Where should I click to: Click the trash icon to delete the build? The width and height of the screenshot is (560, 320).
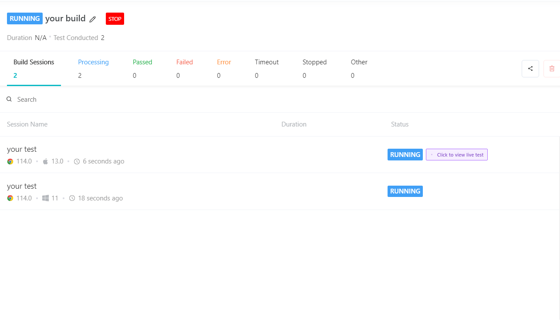pos(552,68)
